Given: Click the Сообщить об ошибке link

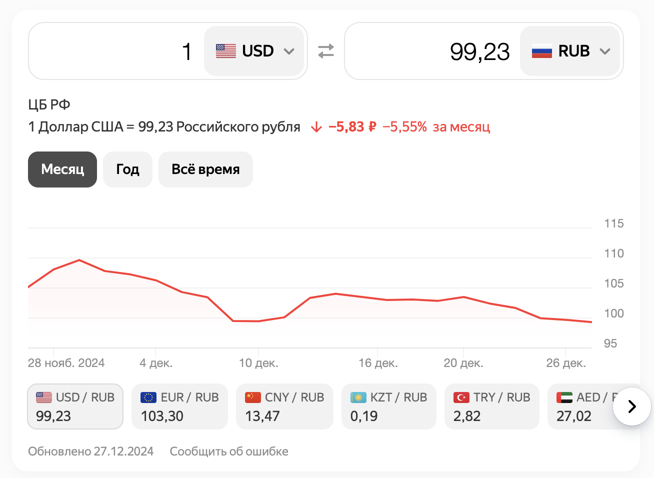Looking at the screenshot, I should [229, 451].
